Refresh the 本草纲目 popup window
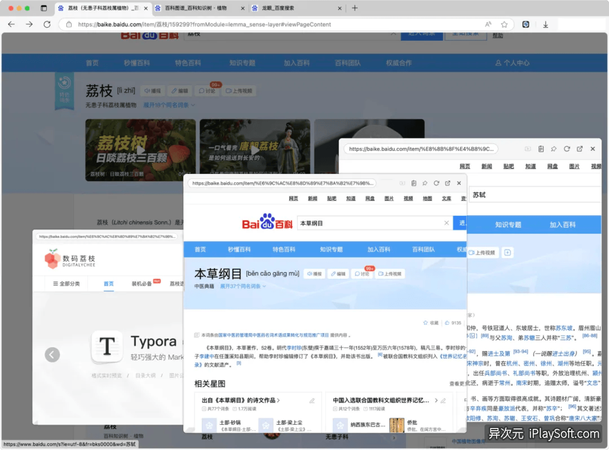 [x=437, y=183]
